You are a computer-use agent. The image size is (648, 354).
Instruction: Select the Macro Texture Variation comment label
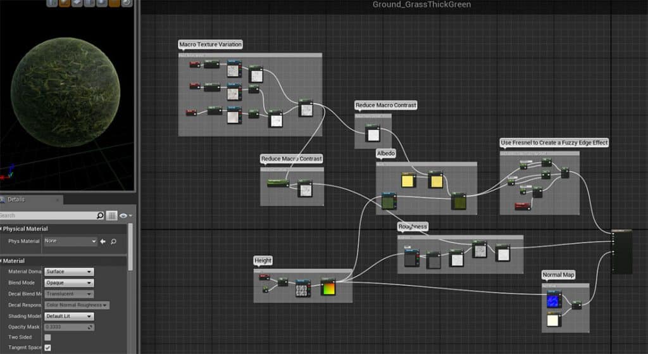pos(211,44)
